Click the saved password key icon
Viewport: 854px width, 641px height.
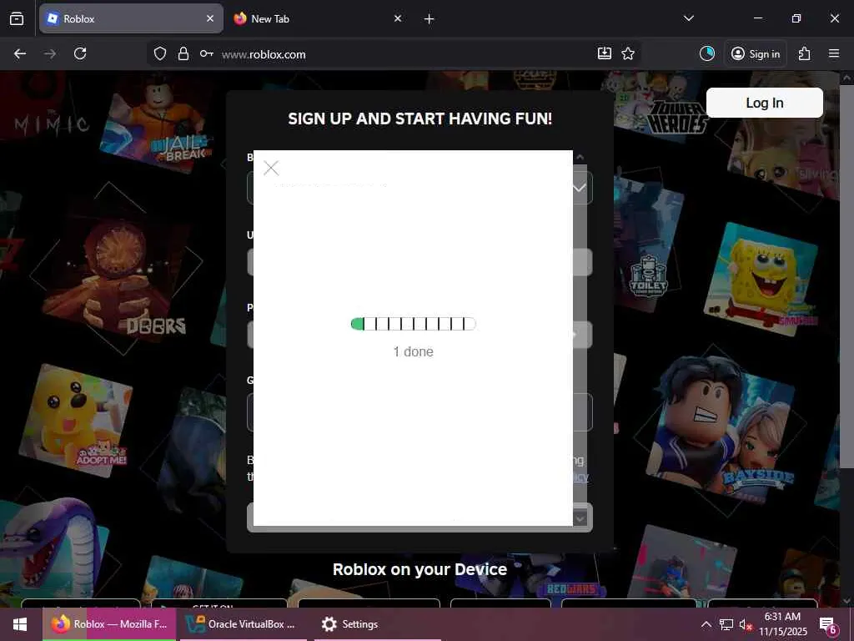click(207, 53)
